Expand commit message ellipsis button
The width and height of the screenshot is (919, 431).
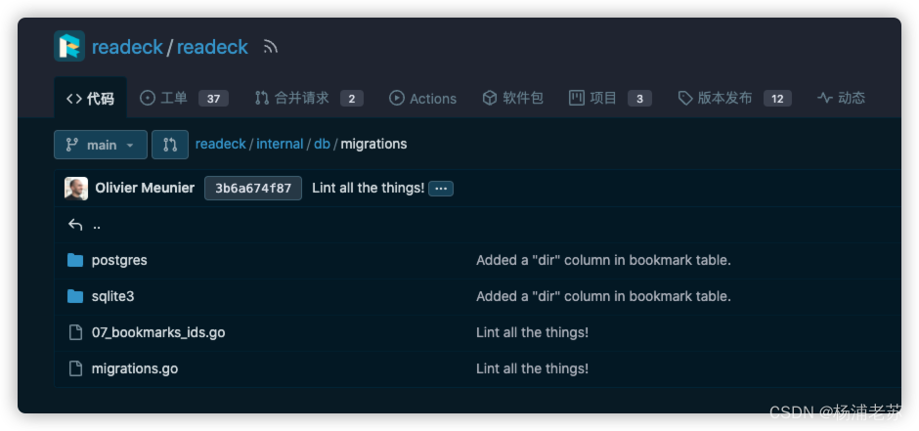point(441,189)
